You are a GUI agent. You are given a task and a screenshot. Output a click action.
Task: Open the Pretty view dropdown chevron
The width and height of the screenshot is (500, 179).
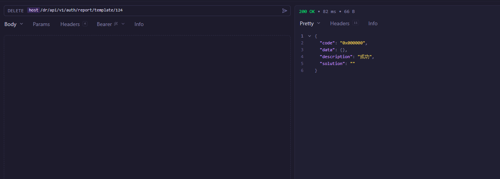pos(319,23)
